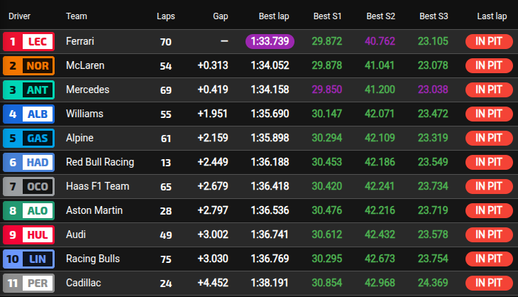This screenshot has height=297, width=518.
Task: Click the LEC driver badge
Action: (x=28, y=42)
